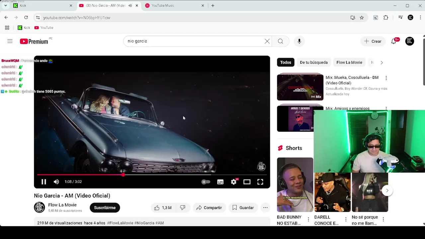Open the YouTube bookmark
This screenshot has width=425, height=239.
click(44, 28)
